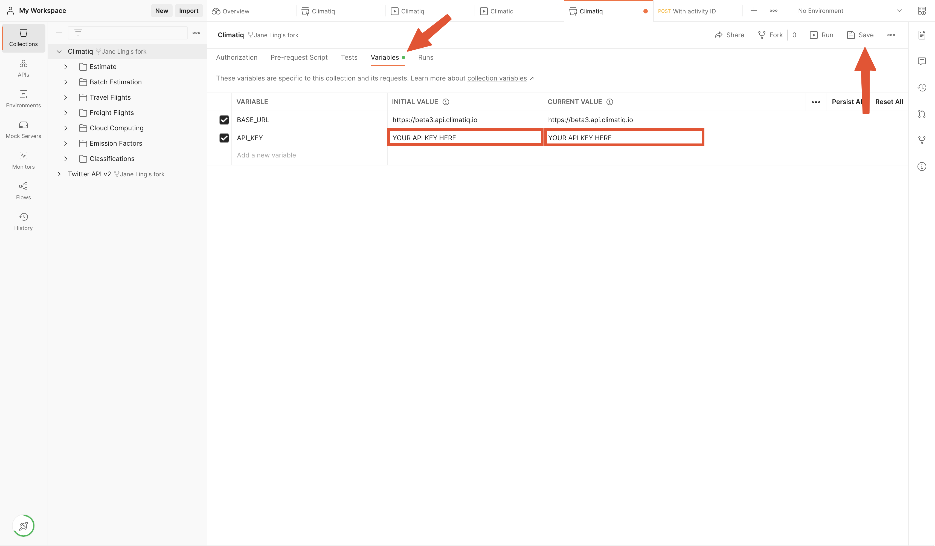Expand the Twitter API v2 collection

coord(59,174)
